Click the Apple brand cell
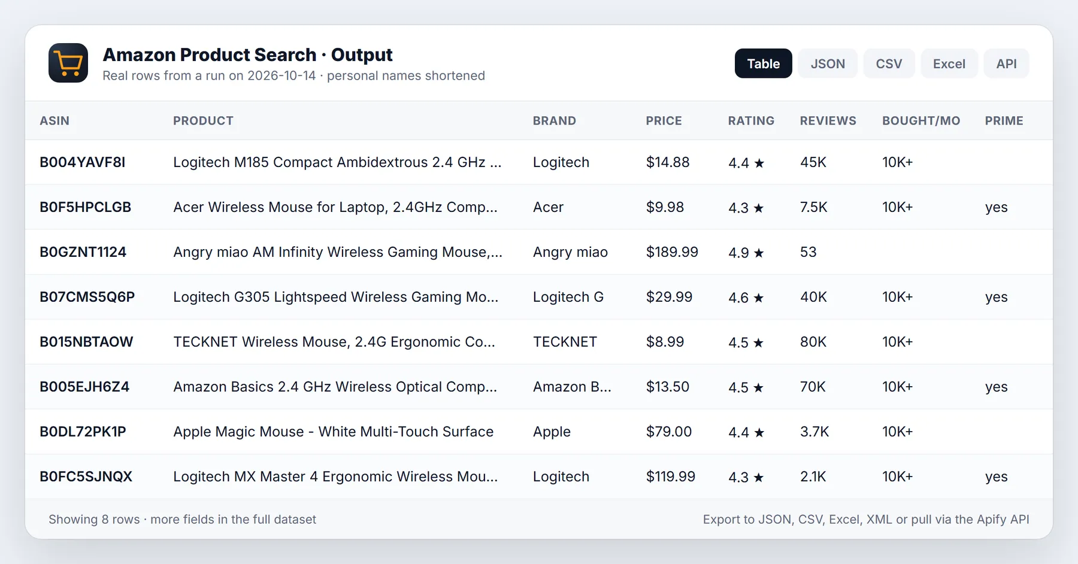Screen dimensions: 1078x564 pos(552,432)
